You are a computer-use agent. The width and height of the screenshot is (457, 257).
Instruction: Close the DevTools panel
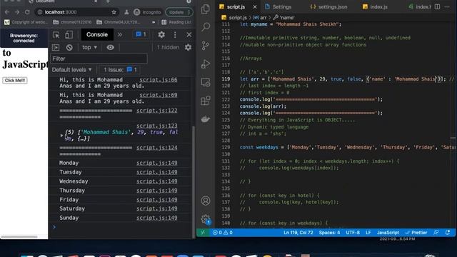tap(189, 35)
